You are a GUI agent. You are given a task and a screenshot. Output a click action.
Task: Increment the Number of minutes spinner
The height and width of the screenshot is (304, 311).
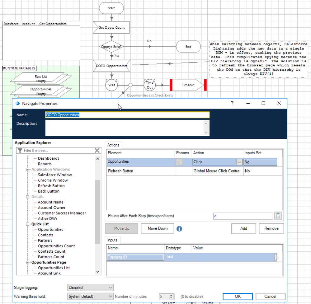pyautogui.click(x=171, y=295)
